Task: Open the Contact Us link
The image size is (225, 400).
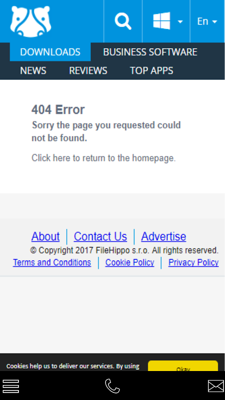Action: pos(100,236)
